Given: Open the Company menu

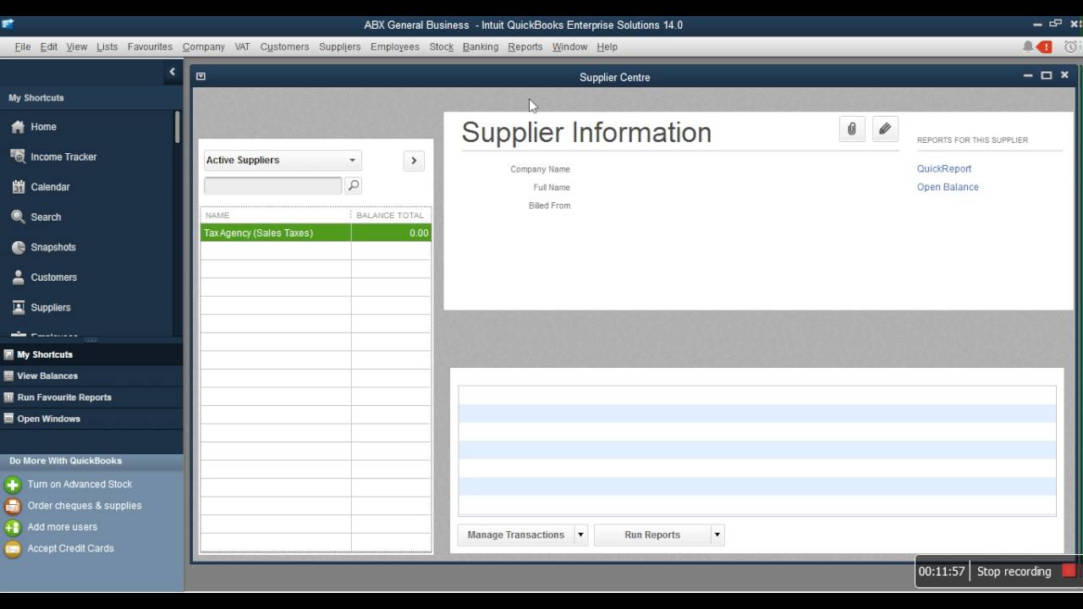Looking at the screenshot, I should tap(204, 47).
